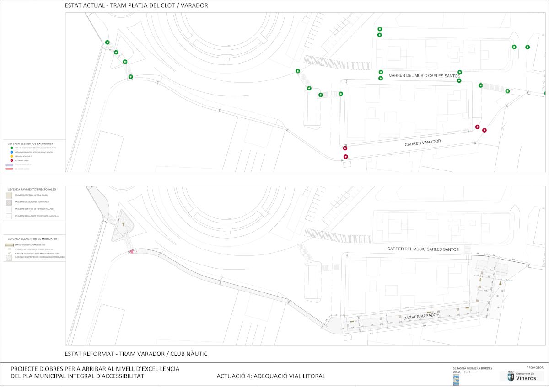Pick the concrete paver hatched gray swatch
Image resolution: width=549 pixels, height=387 pixels.
(x=9, y=202)
